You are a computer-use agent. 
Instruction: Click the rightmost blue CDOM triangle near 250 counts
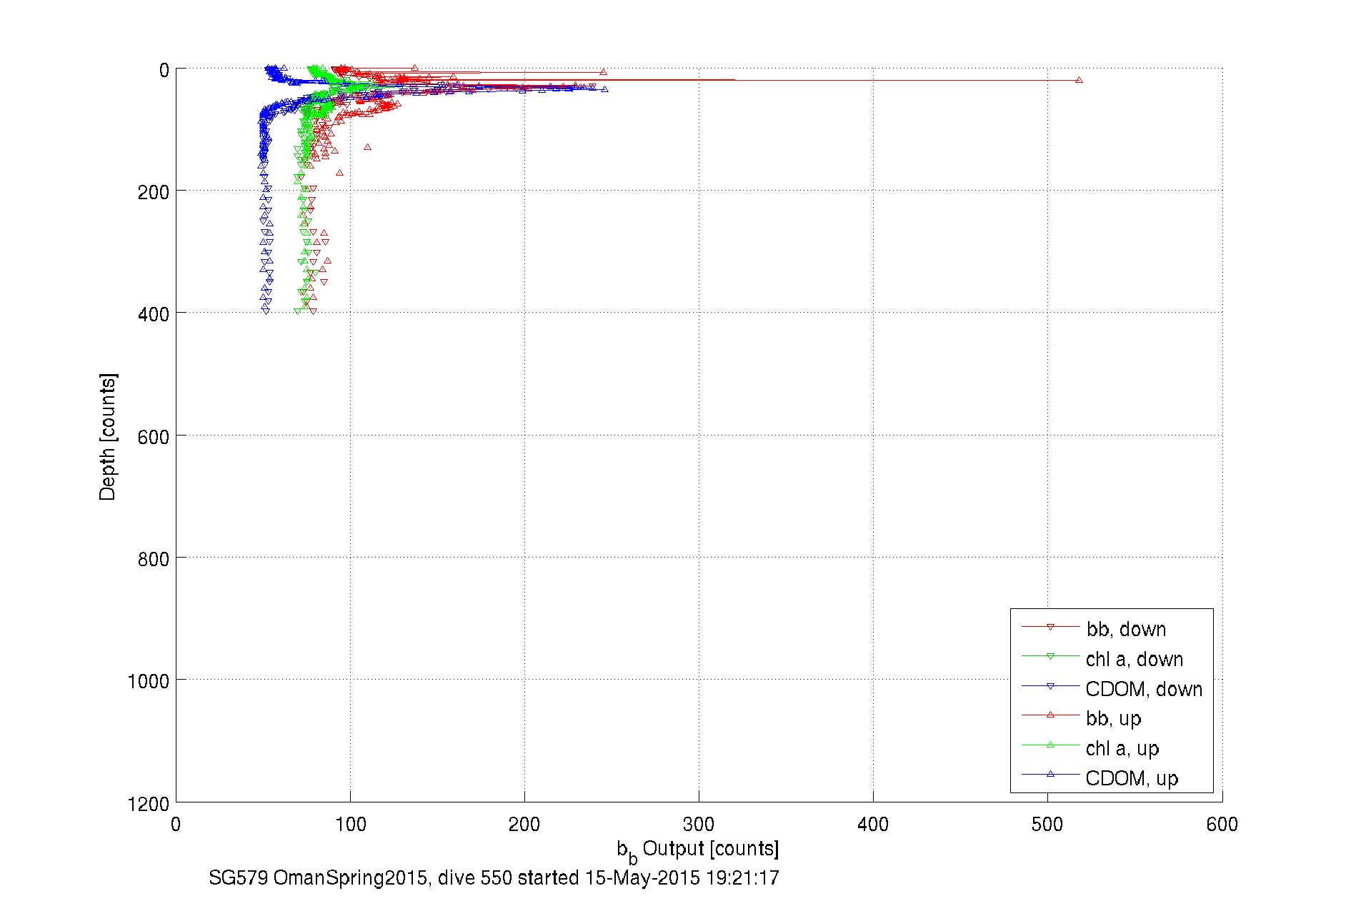click(x=604, y=89)
